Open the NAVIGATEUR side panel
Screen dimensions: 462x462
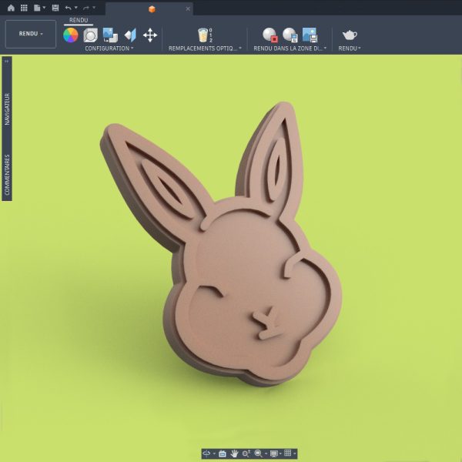[7, 109]
